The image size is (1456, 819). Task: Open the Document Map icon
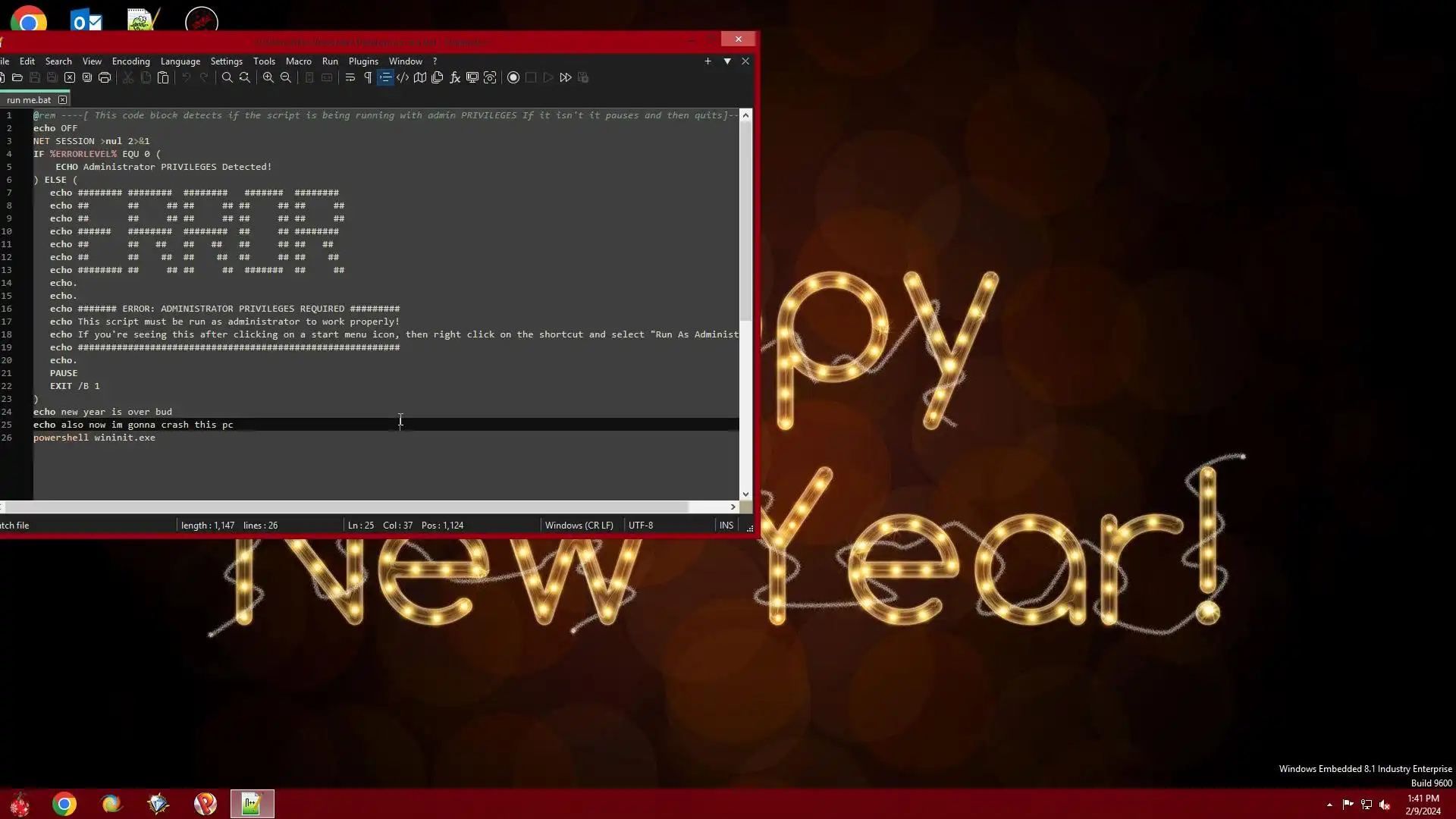420,77
